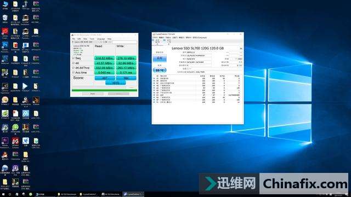351x197 pixels.
Task: Click the 33 °C temperature indicator
Action: pos(160,70)
